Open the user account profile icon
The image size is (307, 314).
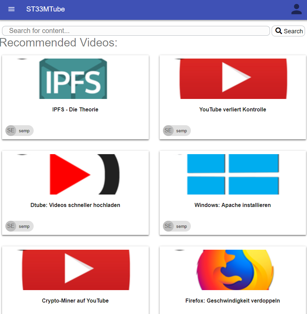tap(296, 9)
